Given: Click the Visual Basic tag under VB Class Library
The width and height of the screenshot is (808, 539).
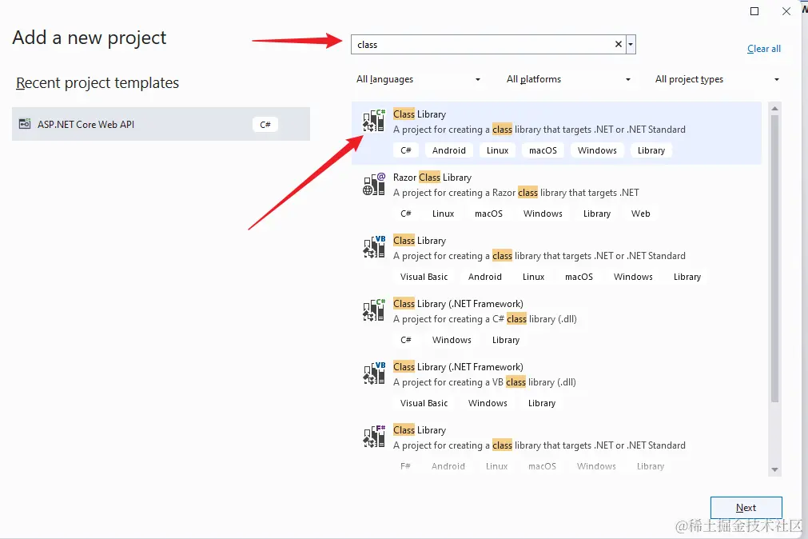Looking at the screenshot, I should [424, 277].
